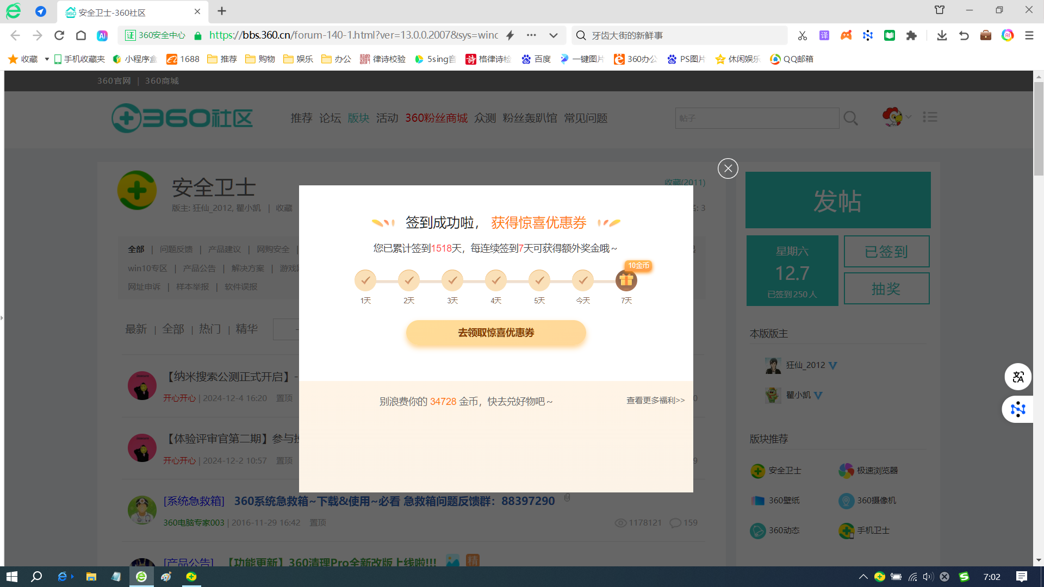The width and height of the screenshot is (1044, 587).
Task: Click the address bar URL field
Action: click(353, 35)
